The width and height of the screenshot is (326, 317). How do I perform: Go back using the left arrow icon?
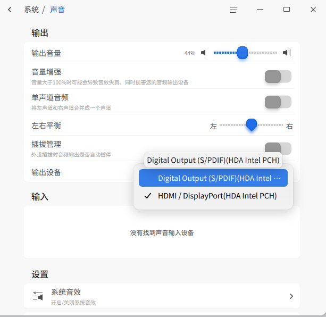pyautogui.click(x=10, y=10)
